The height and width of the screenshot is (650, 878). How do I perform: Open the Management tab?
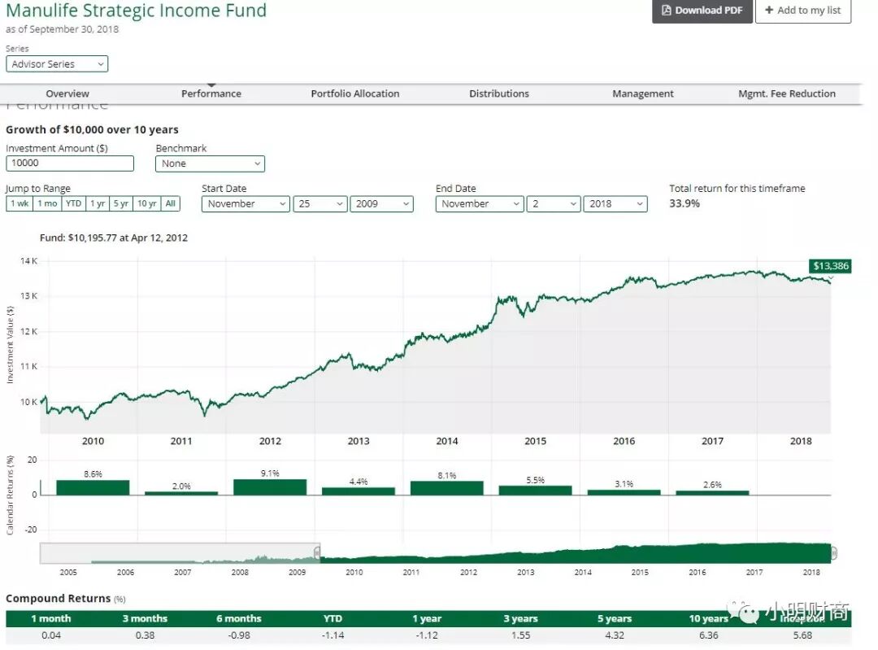643,94
